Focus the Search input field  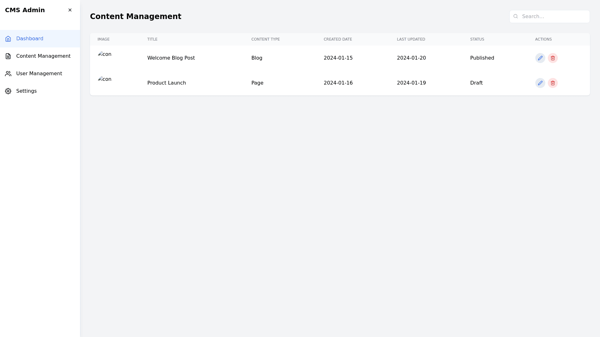(x=553, y=17)
